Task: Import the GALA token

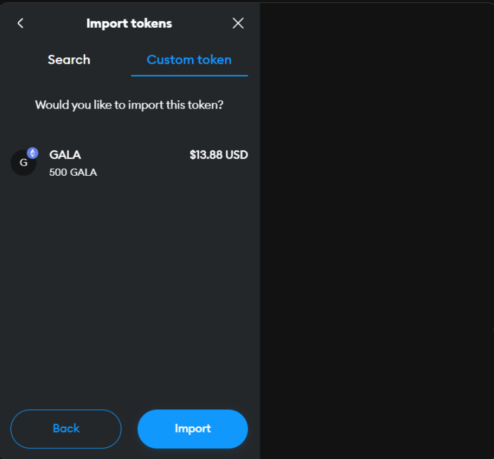Action: point(193,429)
